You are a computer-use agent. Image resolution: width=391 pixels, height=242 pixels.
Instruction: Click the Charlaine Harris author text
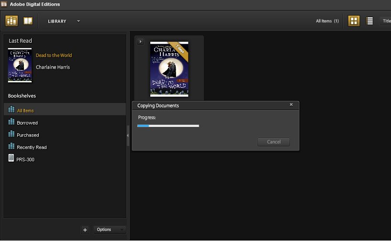[x=53, y=67]
